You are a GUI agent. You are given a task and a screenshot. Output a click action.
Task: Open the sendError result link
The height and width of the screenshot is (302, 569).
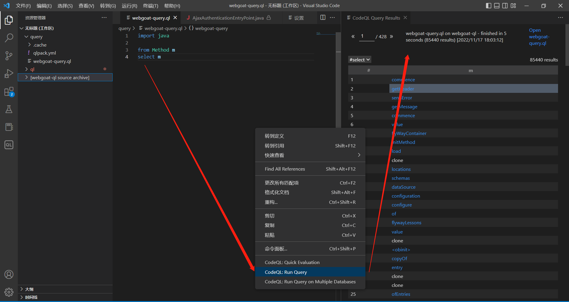point(402,98)
